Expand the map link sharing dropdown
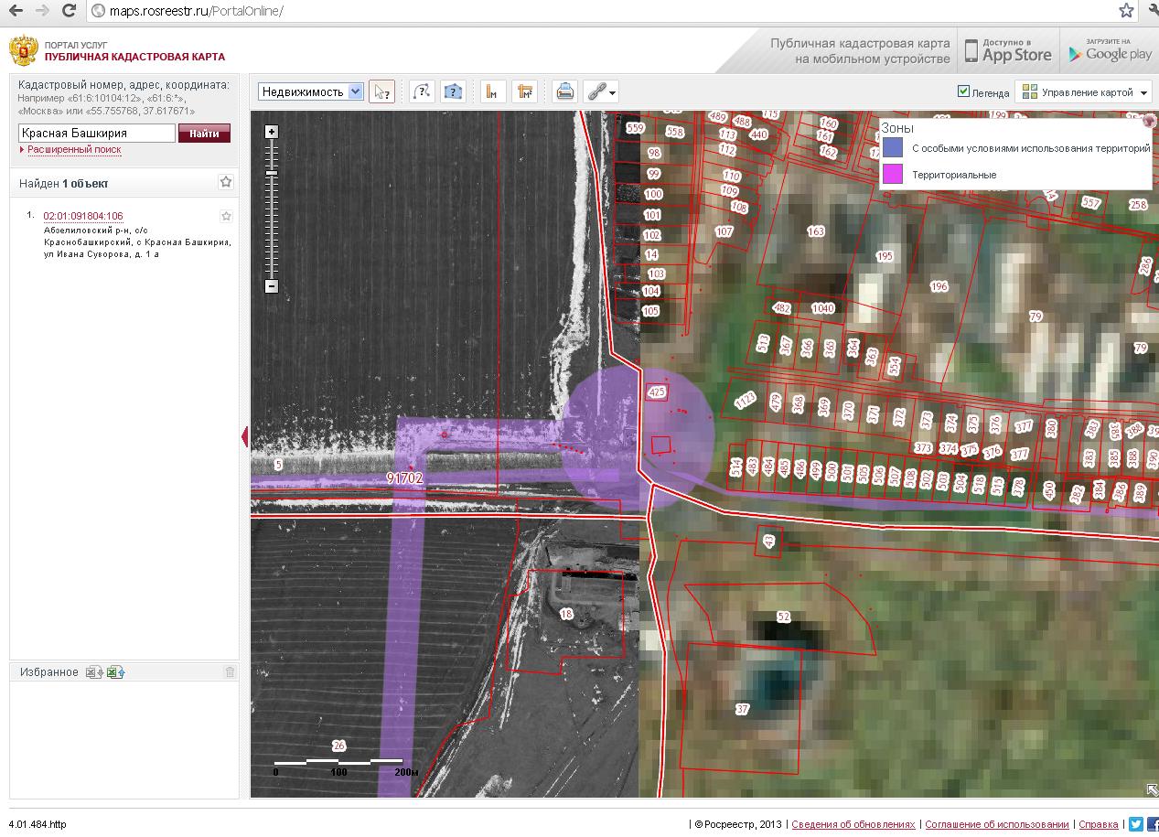 [x=612, y=92]
